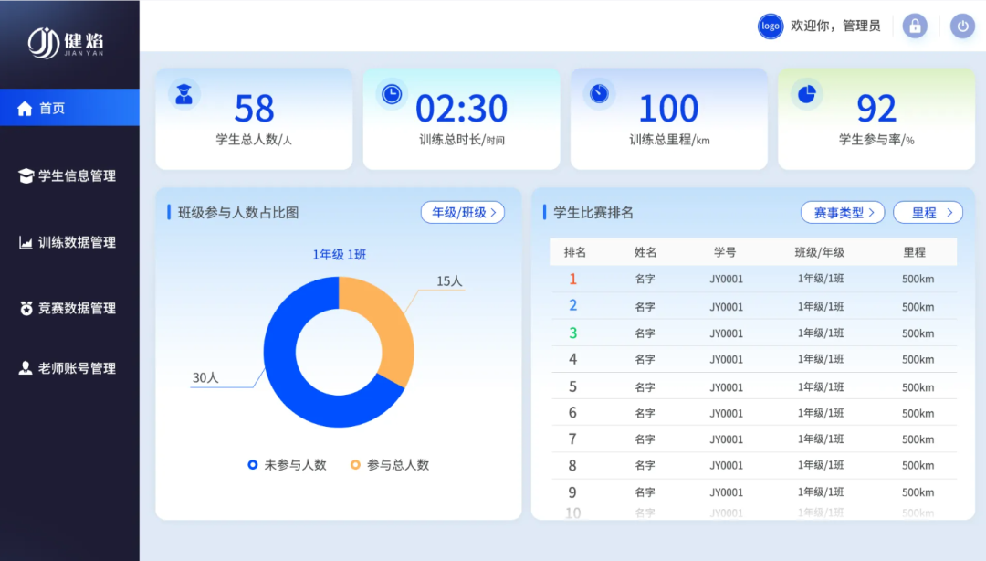Click the lock screen icon
The width and height of the screenshot is (986, 561).
coord(915,26)
